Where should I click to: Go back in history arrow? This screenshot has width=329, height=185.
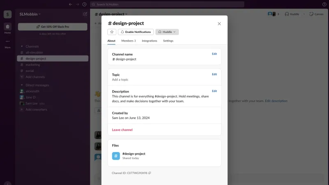coord(70,4)
